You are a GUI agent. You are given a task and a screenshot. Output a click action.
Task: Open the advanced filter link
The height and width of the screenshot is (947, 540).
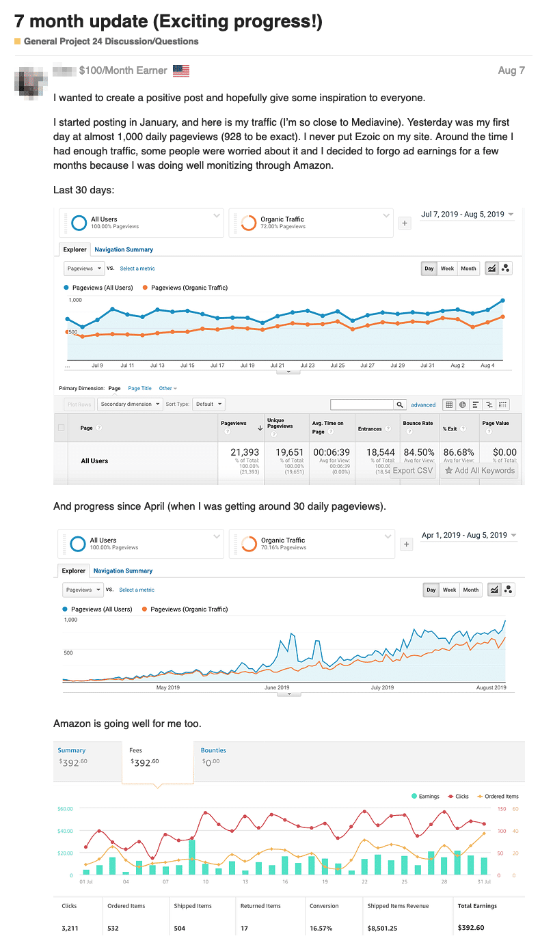(423, 405)
